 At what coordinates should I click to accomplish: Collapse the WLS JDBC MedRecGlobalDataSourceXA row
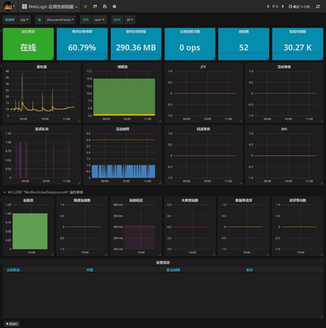(x=4, y=192)
